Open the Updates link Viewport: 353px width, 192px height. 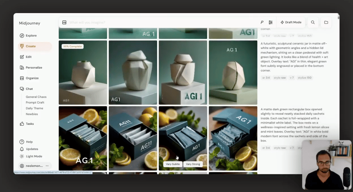pyautogui.click(x=32, y=149)
